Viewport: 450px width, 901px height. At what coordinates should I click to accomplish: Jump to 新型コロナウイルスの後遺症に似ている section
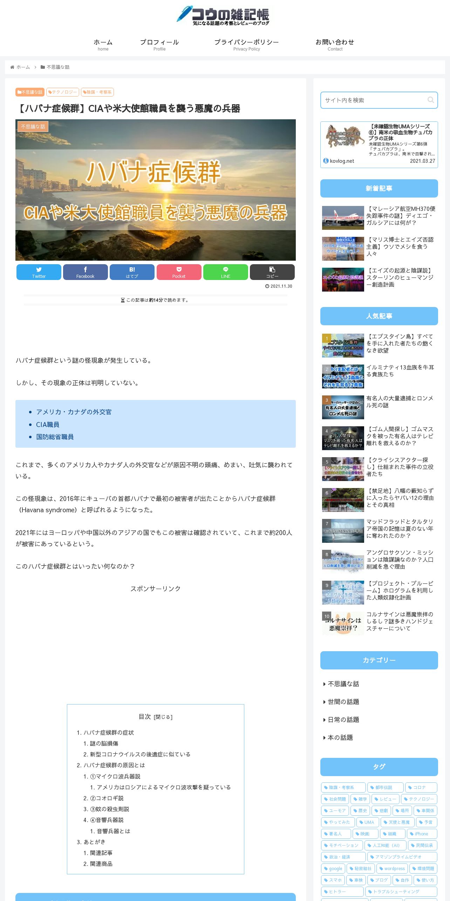[x=140, y=754]
